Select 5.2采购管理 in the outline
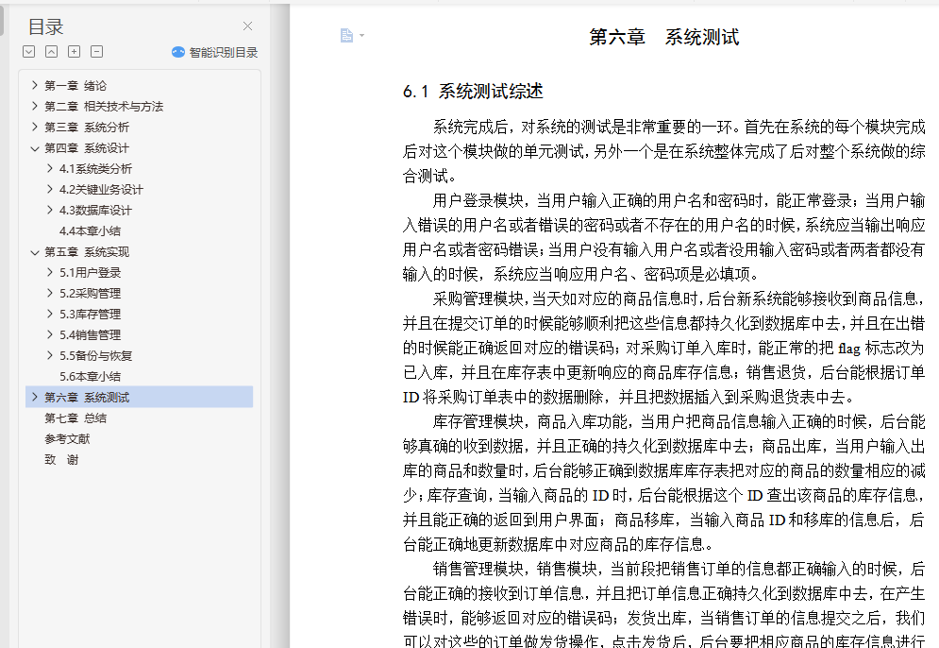The width and height of the screenshot is (939, 648). 90,293
